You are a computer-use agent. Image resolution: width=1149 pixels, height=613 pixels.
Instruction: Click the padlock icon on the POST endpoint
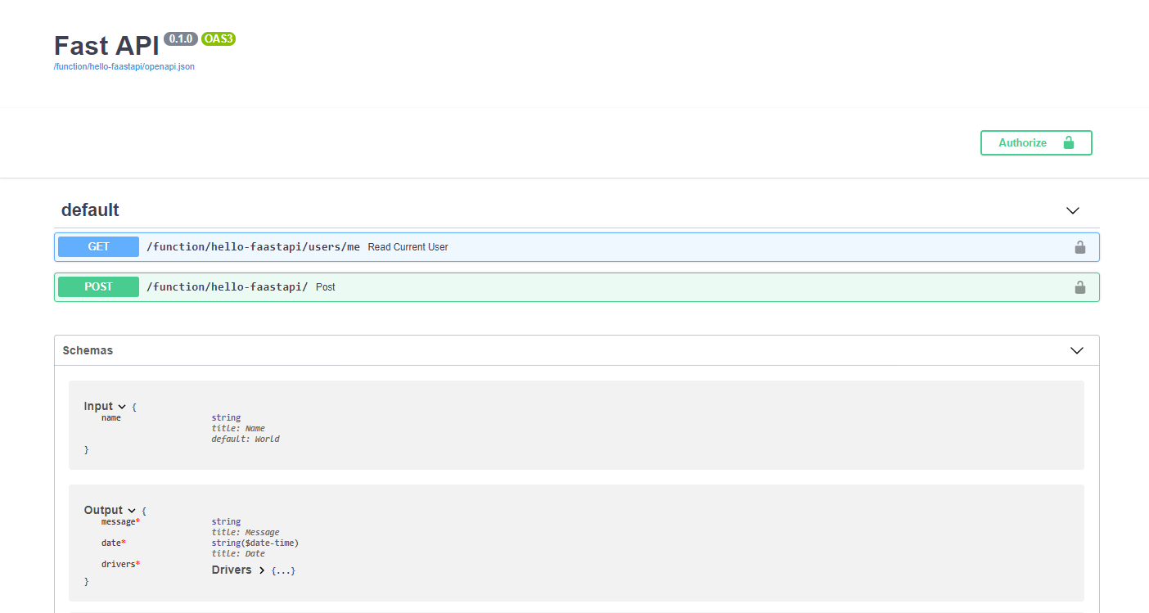tap(1080, 287)
